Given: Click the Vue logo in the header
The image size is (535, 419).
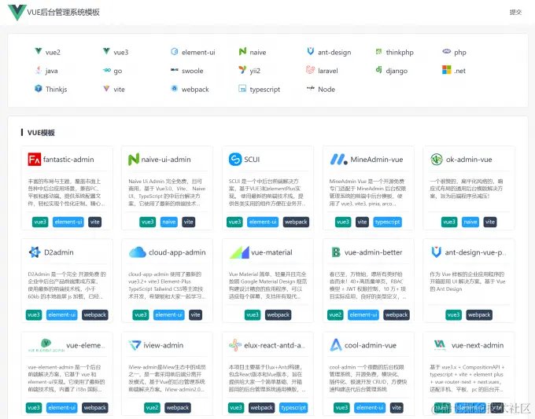Looking at the screenshot, I should click(x=17, y=13).
